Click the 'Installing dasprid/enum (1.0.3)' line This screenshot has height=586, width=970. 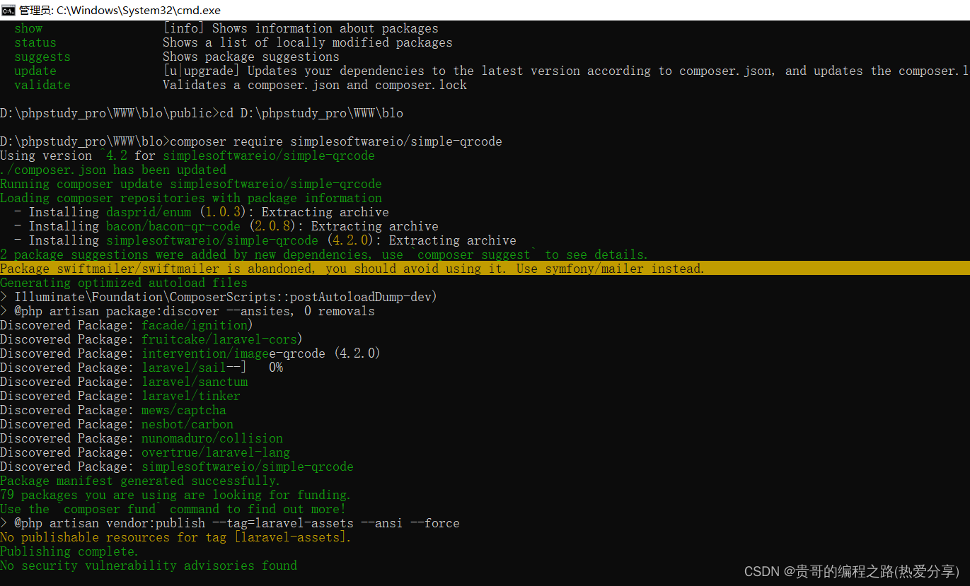point(202,212)
